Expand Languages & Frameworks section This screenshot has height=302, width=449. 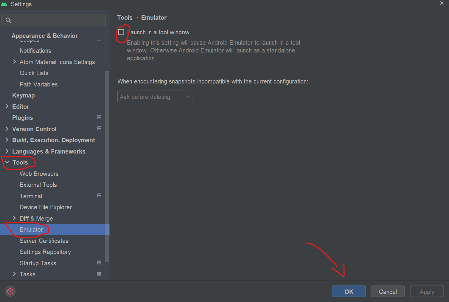click(x=7, y=151)
